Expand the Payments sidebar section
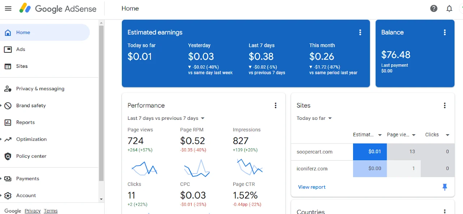463x214 pixels. pos(1,179)
